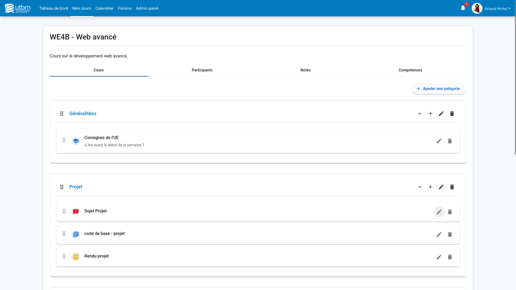This screenshot has height=290, width=516.
Task: Go to Calendrier in navbar
Action: (x=105, y=8)
